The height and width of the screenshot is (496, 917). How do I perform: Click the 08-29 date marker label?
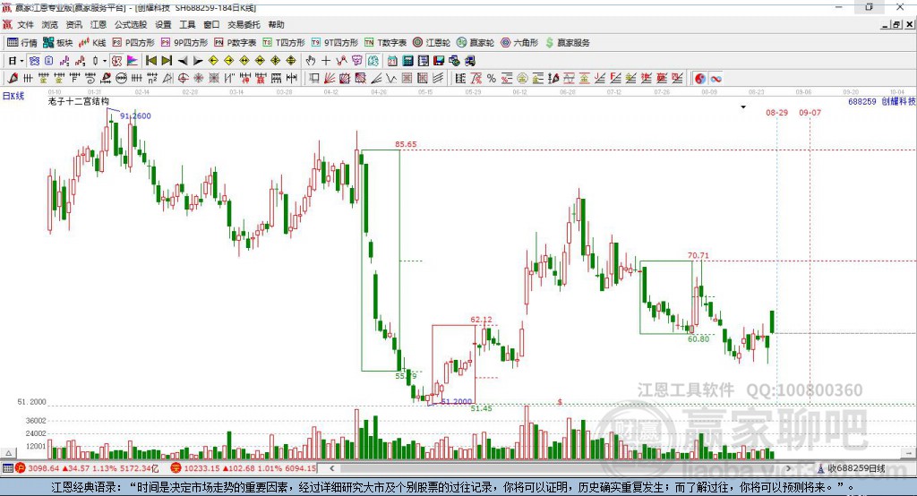(776, 112)
